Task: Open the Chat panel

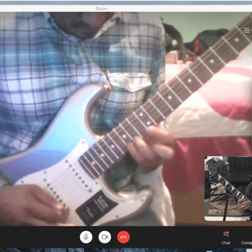Action: pyautogui.click(x=226, y=238)
